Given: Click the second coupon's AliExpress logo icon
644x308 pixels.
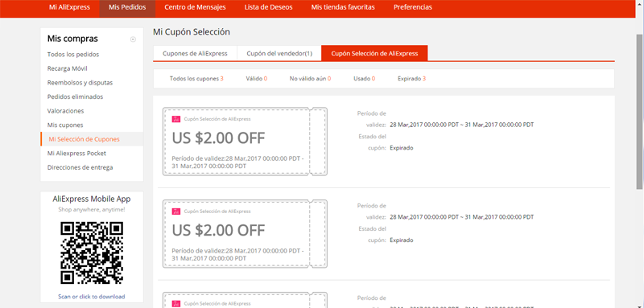Looking at the screenshot, I should point(175,211).
